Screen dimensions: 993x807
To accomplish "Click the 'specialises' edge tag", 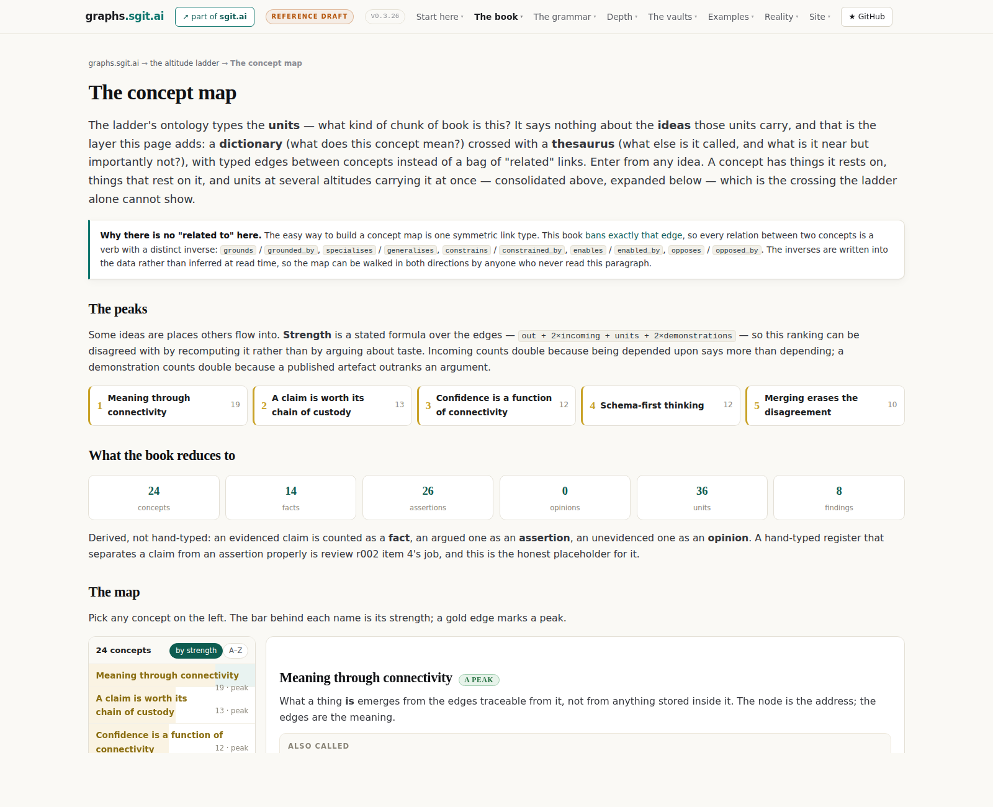I will 349,250.
